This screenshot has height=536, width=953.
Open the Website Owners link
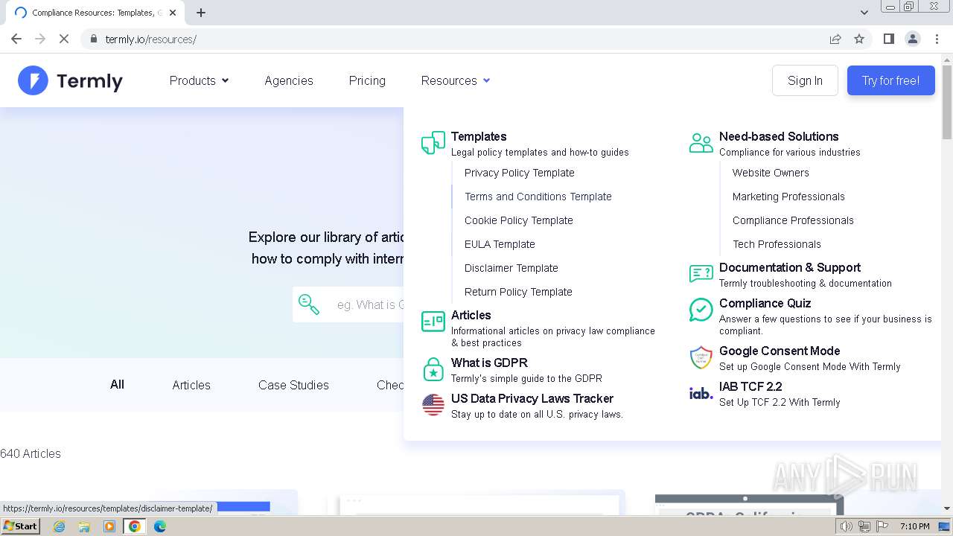click(x=771, y=173)
